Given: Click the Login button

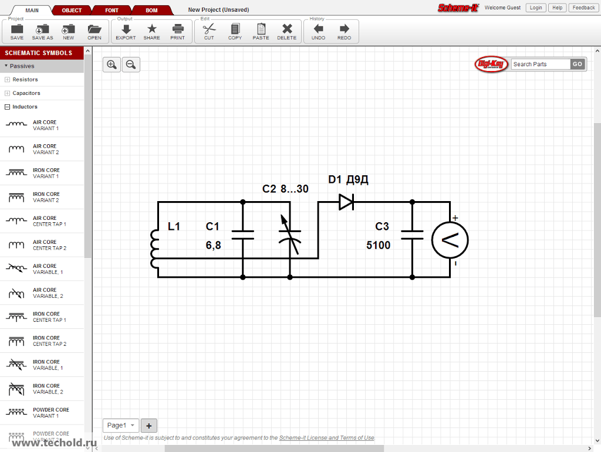Looking at the screenshot, I should (535, 8).
